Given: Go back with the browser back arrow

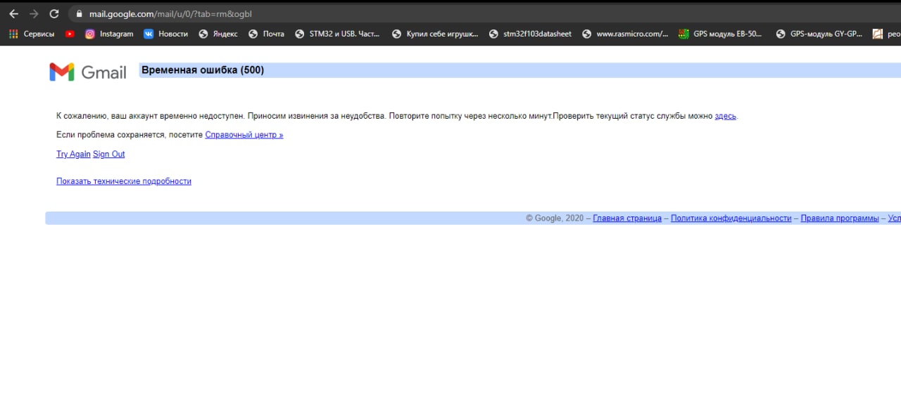Looking at the screenshot, I should pyautogui.click(x=13, y=14).
